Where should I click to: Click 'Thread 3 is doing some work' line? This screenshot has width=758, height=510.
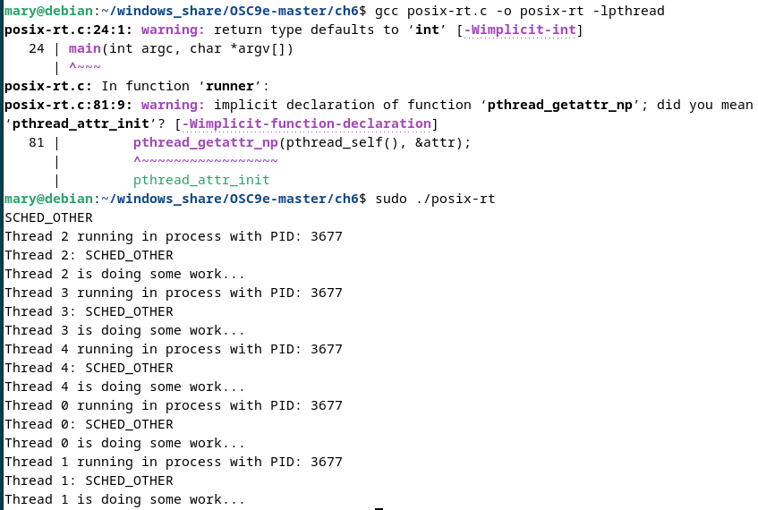[124, 331]
